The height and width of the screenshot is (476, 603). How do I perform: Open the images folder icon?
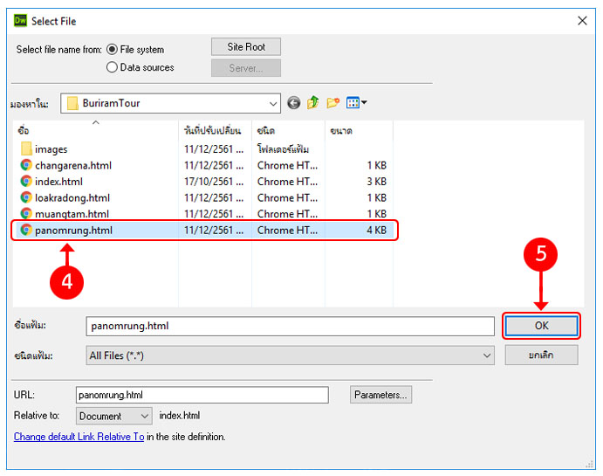(x=26, y=149)
